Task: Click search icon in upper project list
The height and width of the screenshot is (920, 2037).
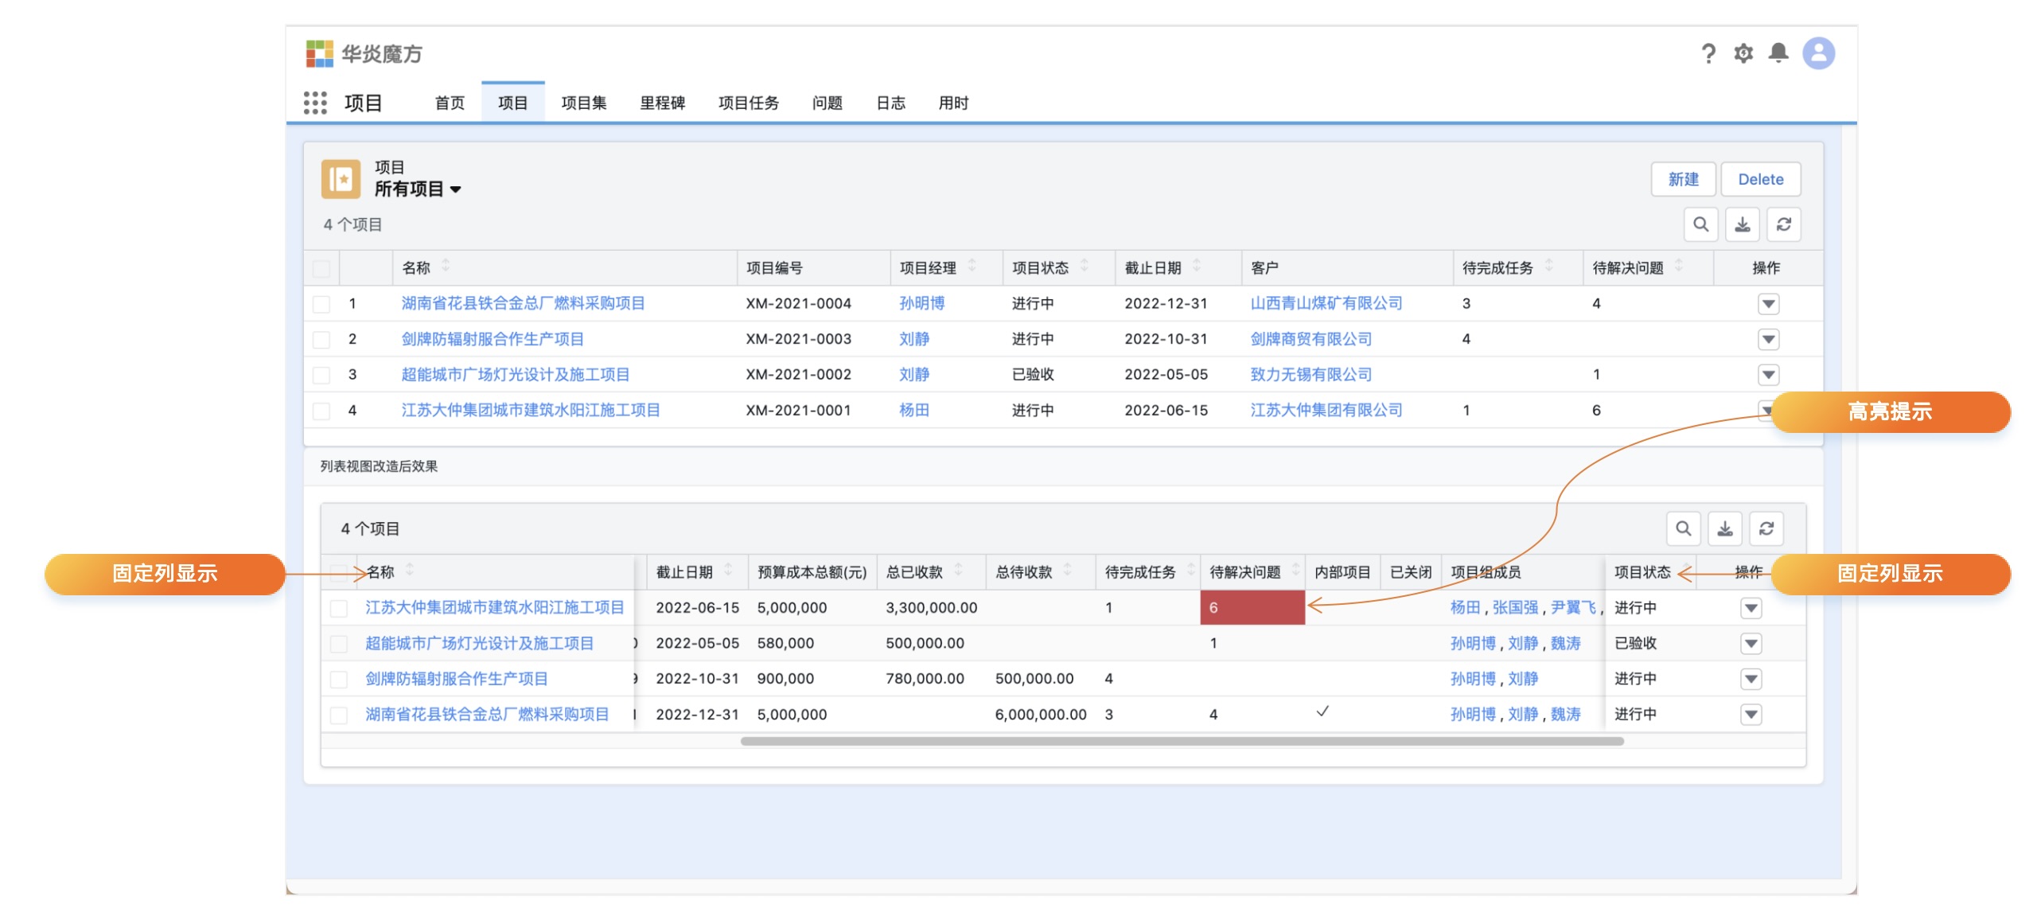Action: tap(1700, 224)
